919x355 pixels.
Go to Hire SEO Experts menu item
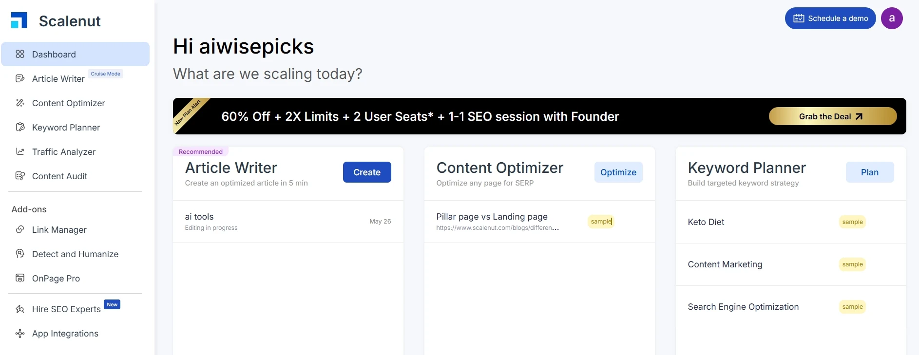click(x=66, y=309)
